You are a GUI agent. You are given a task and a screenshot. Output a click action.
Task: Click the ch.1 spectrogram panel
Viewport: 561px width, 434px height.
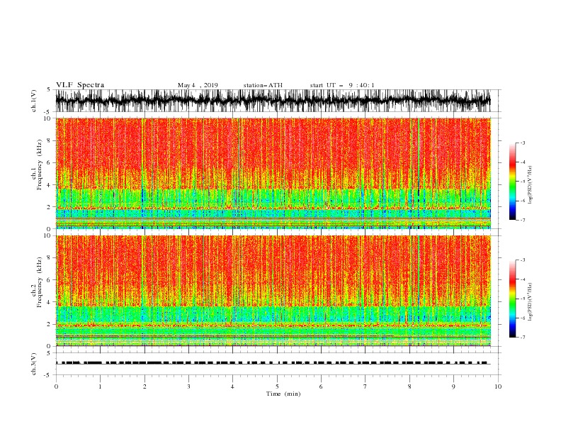273,173
